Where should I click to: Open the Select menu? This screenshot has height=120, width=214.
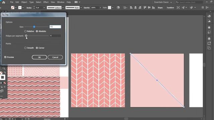click(38, 2)
